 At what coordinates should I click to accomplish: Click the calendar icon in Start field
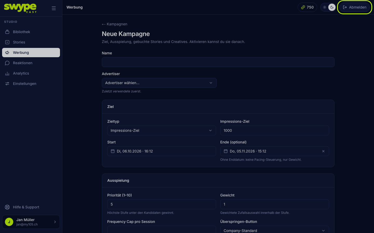(x=113, y=151)
